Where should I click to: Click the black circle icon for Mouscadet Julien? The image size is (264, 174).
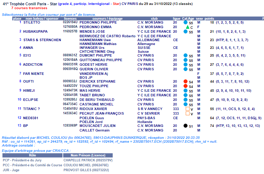tap(185, 125)
